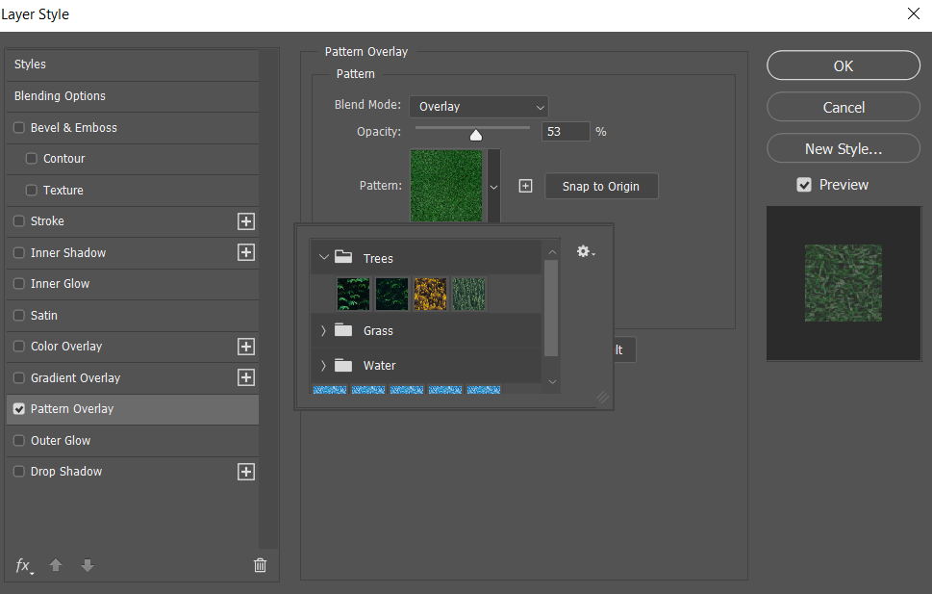
Task: Create new pattern with the plus button
Action: pos(525,185)
